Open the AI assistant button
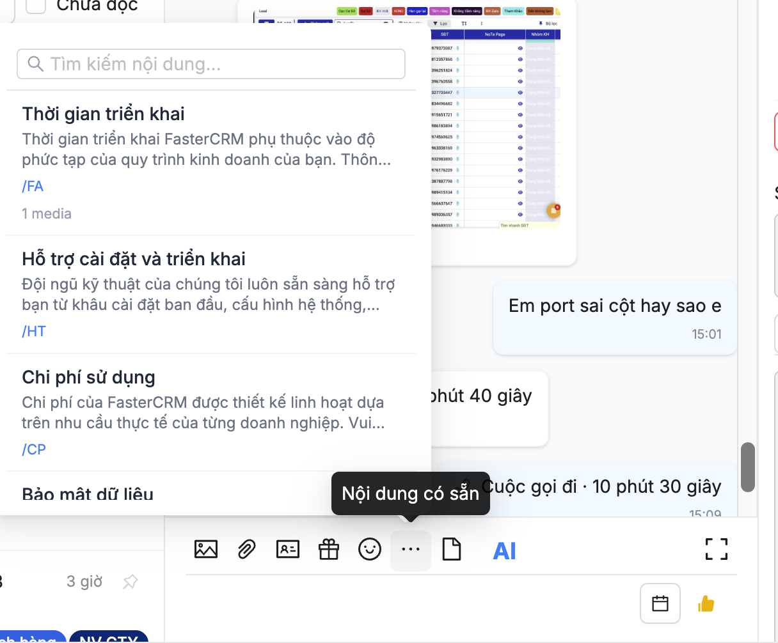Image resolution: width=778 pixels, height=643 pixels. click(504, 551)
